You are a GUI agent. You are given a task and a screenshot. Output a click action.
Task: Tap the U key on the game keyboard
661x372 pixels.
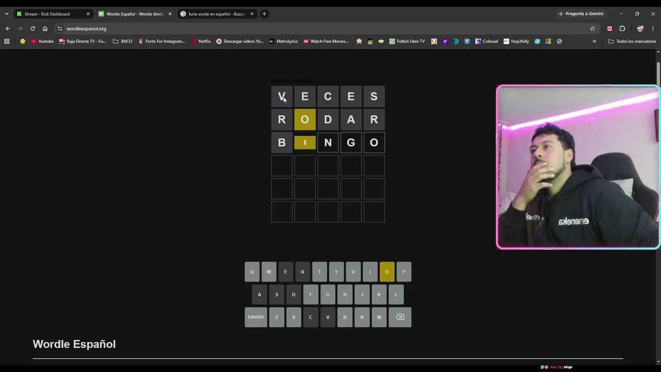coord(353,272)
